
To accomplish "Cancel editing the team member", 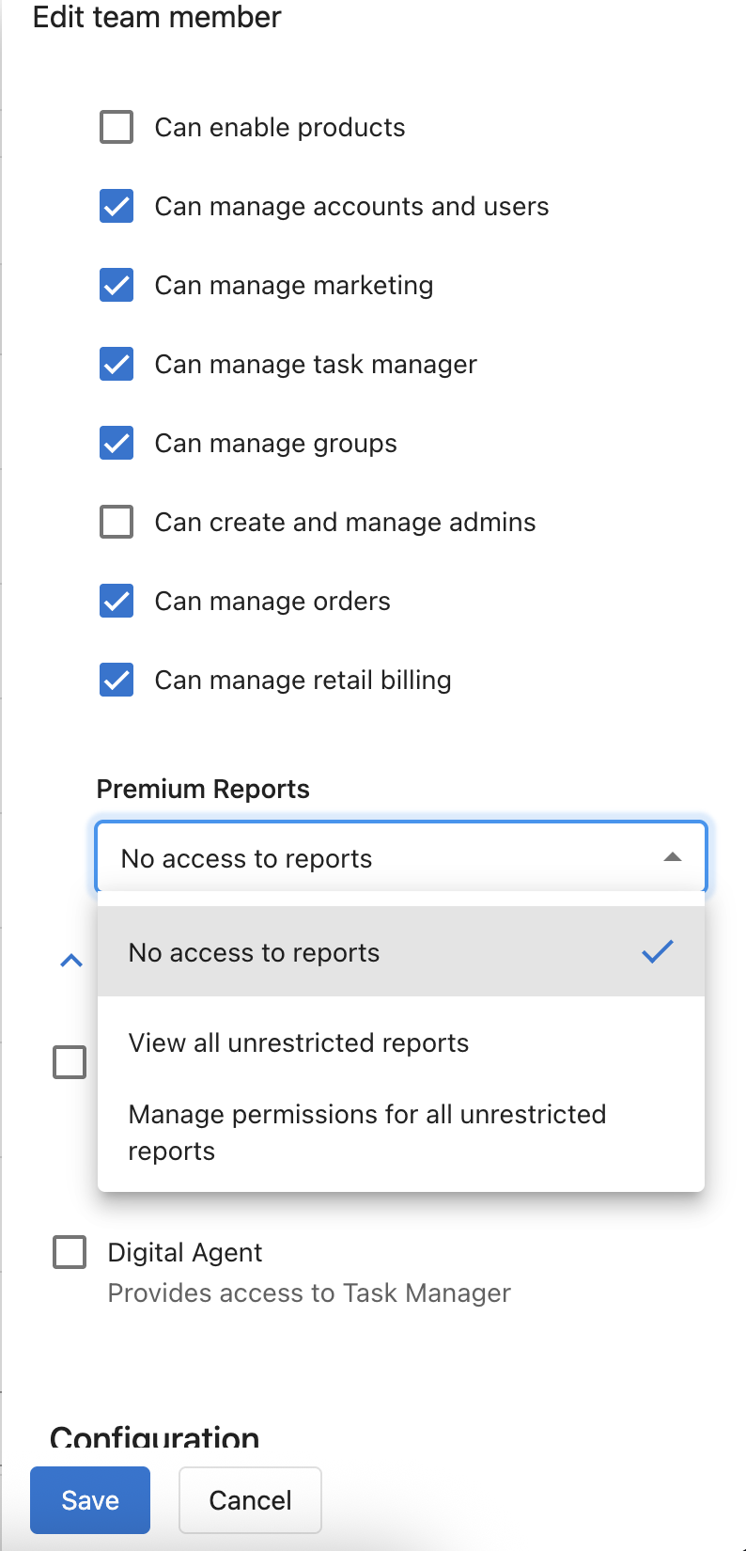I will 250,1500.
